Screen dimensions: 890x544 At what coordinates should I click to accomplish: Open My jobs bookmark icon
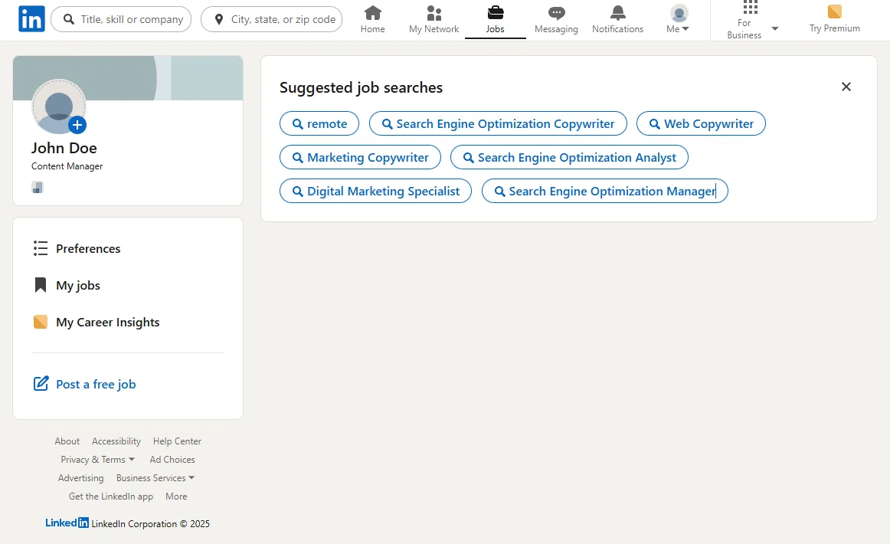(40, 285)
